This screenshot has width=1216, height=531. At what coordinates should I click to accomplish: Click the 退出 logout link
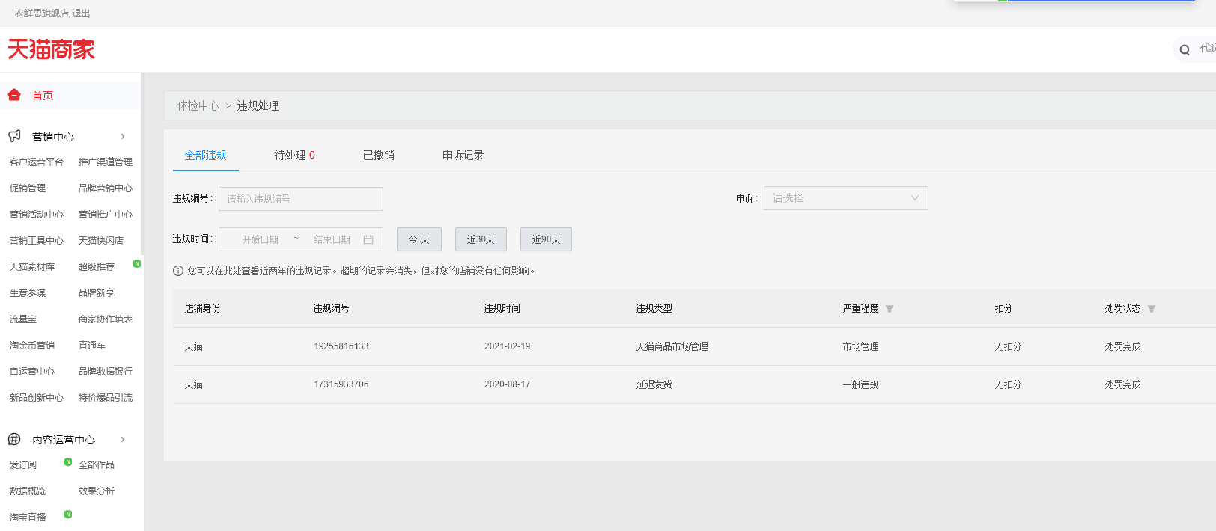pos(81,13)
